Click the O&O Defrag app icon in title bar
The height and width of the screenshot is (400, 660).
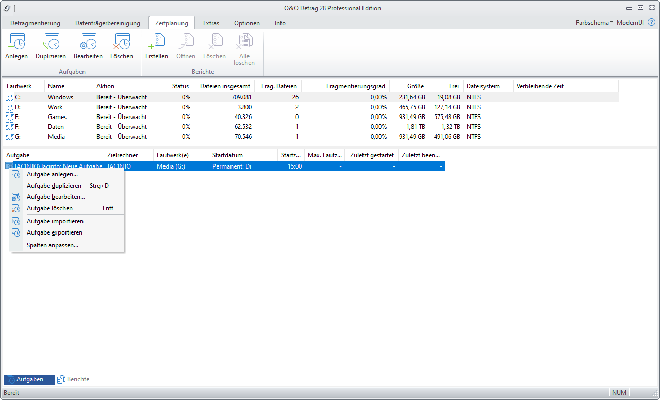tap(7, 8)
